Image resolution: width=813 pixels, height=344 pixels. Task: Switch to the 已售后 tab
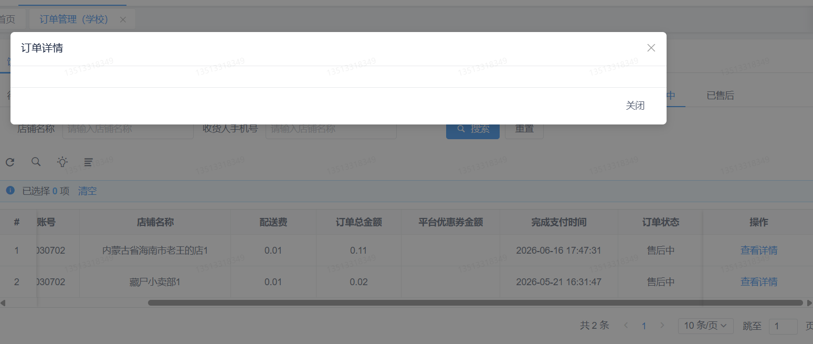pos(720,96)
